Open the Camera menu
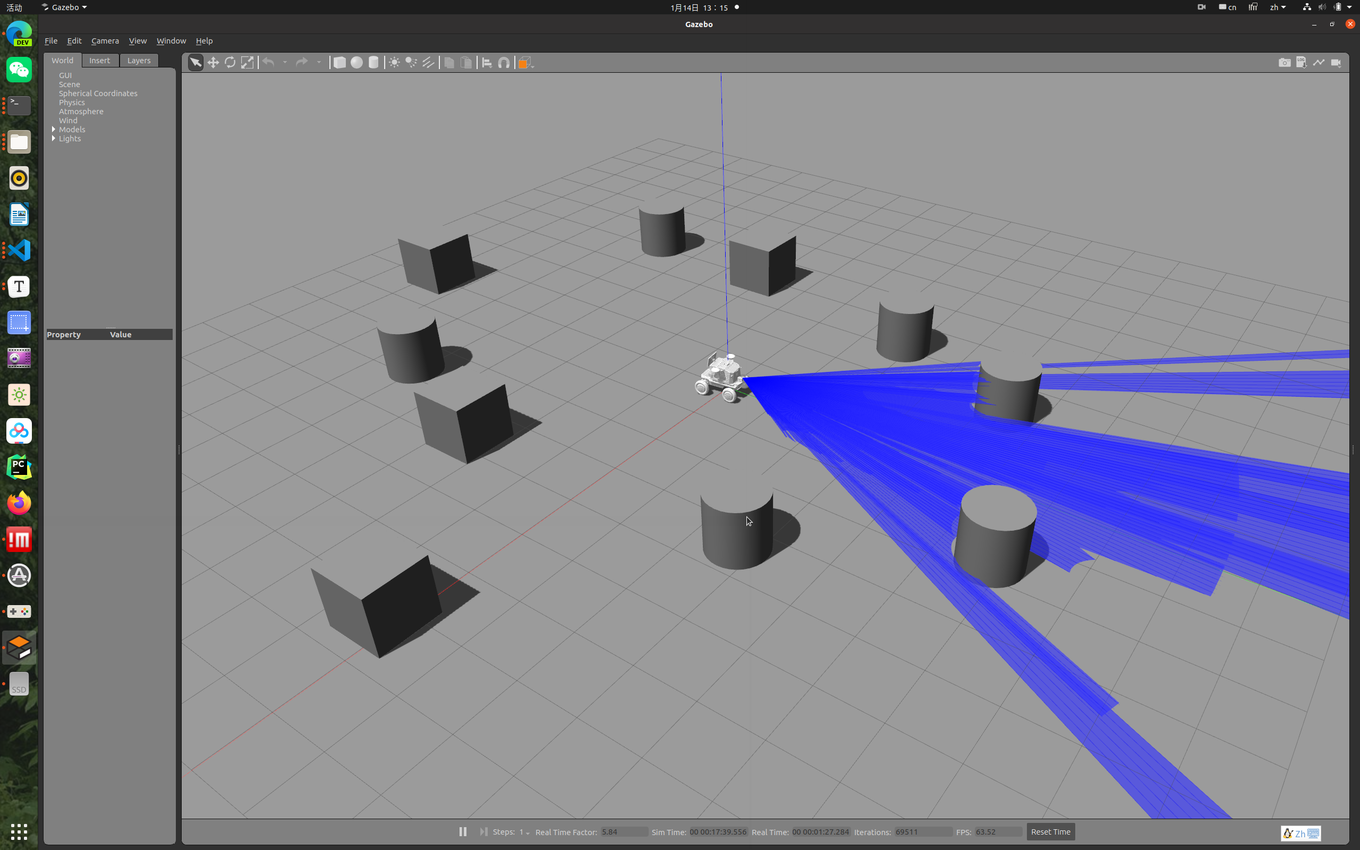1360x850 pixels. (x=105, y=40)
